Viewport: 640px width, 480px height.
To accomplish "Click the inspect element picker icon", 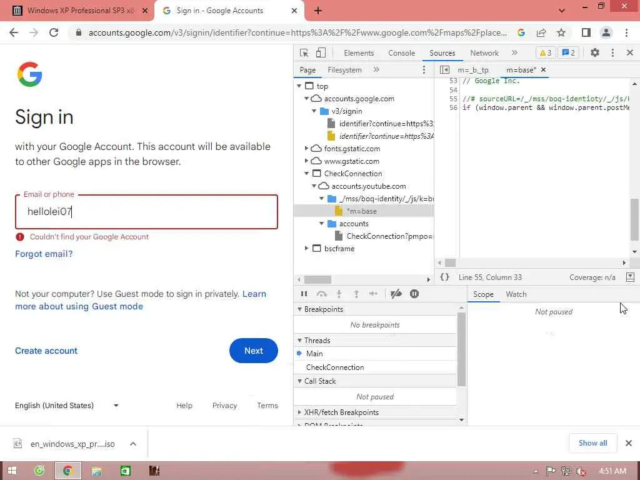I will coord(304,52).
